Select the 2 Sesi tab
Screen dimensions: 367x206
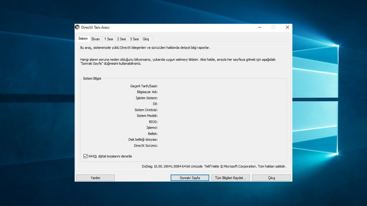pos(121,39)
